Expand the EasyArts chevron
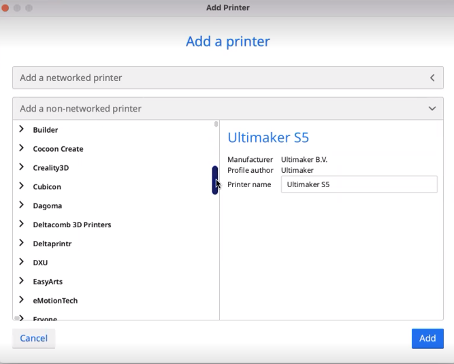Viewport: 454px width, 364px height. [21, 281]
